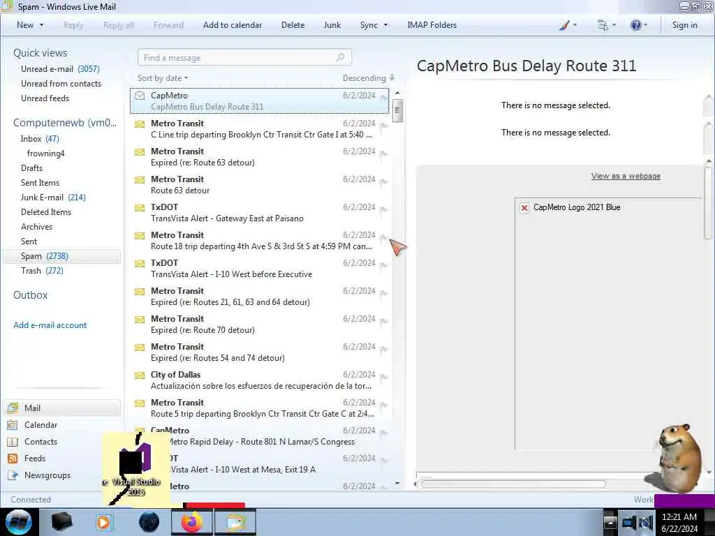
Task: Open the Drafts folder
Action: pyautogui.click(x=31, y=167)
